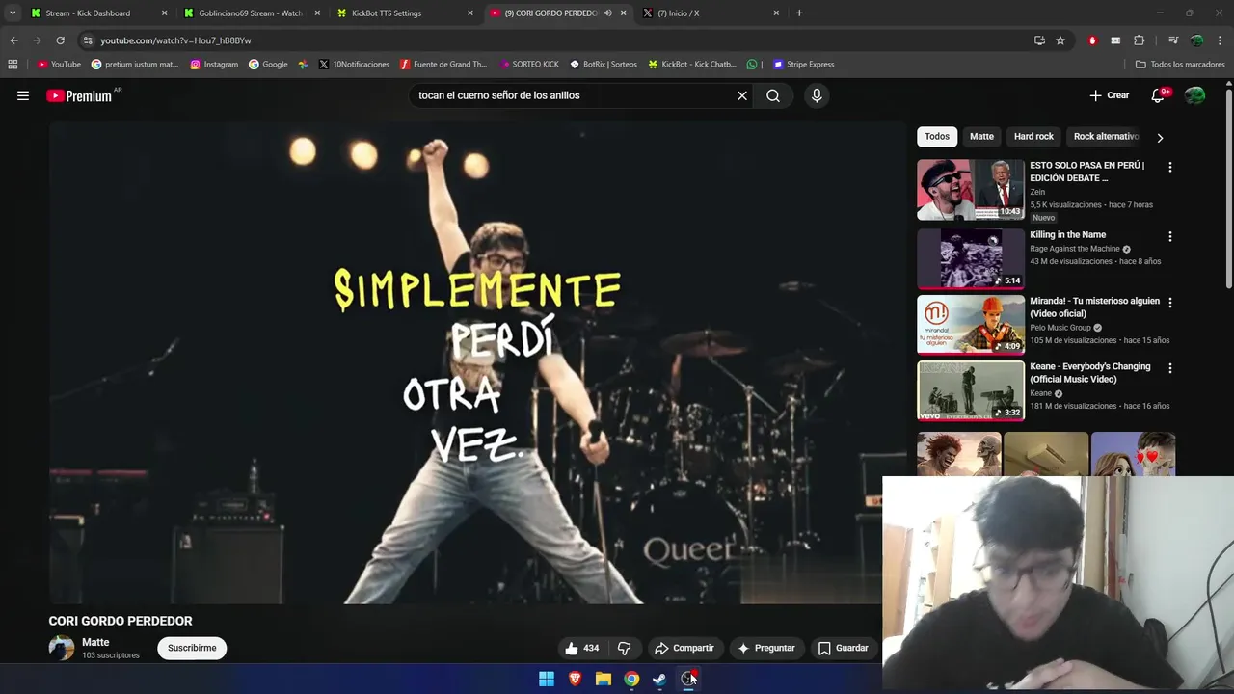Open the Instagram bookmark
Image resolution: width=1234 pixels, height=694 pixels.
pos(214,65)
